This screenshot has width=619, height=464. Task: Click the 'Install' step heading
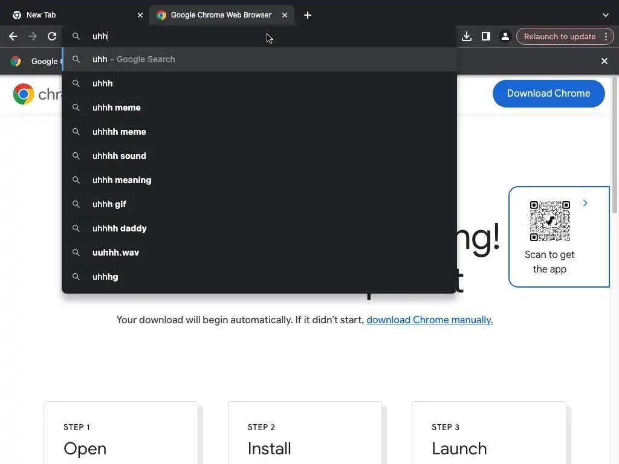pos(269,449)
